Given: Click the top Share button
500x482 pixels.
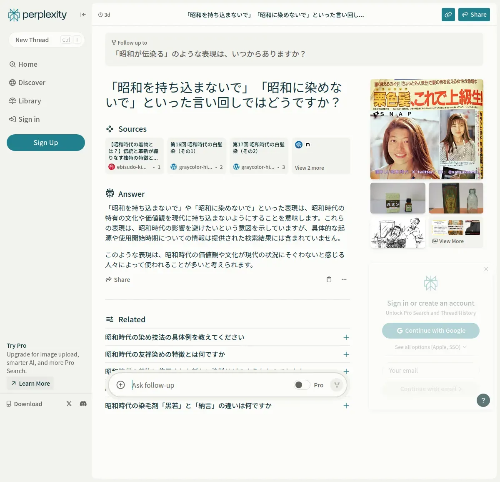Looking at the screenshot, I should (x=474, y=15).
